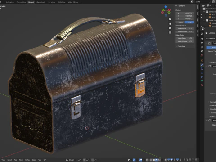Open the Output properties tab icon

[x=202, y=43]
